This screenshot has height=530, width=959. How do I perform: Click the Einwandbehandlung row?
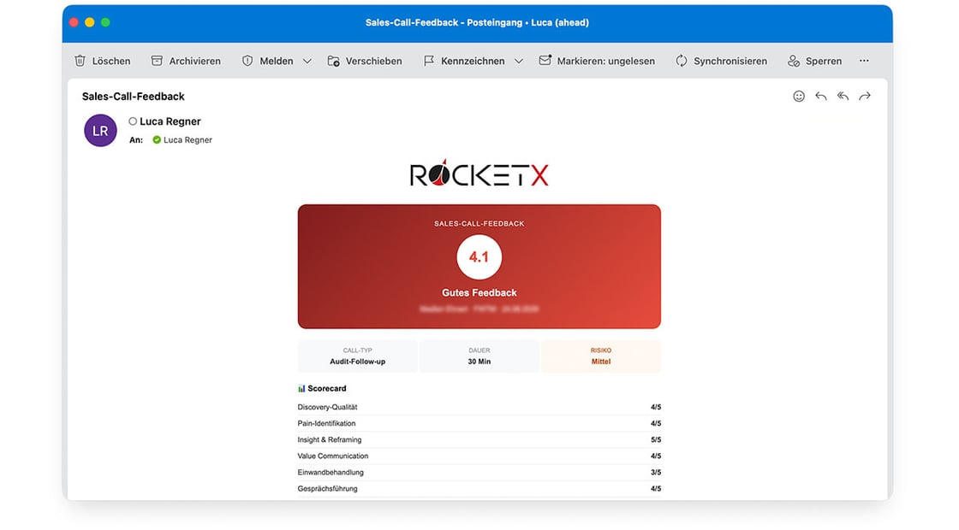479,472
